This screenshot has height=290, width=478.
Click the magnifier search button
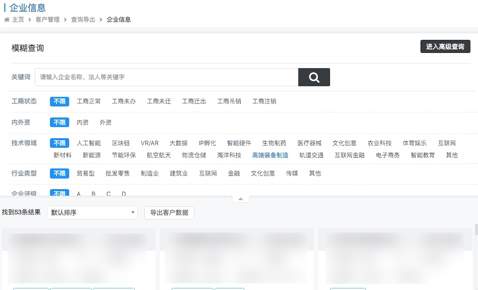click(x=314, y=77)
